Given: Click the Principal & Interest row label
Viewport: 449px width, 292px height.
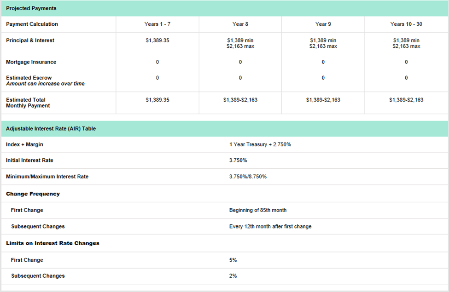Looking at the screenshot, I should tap(29, 40).
